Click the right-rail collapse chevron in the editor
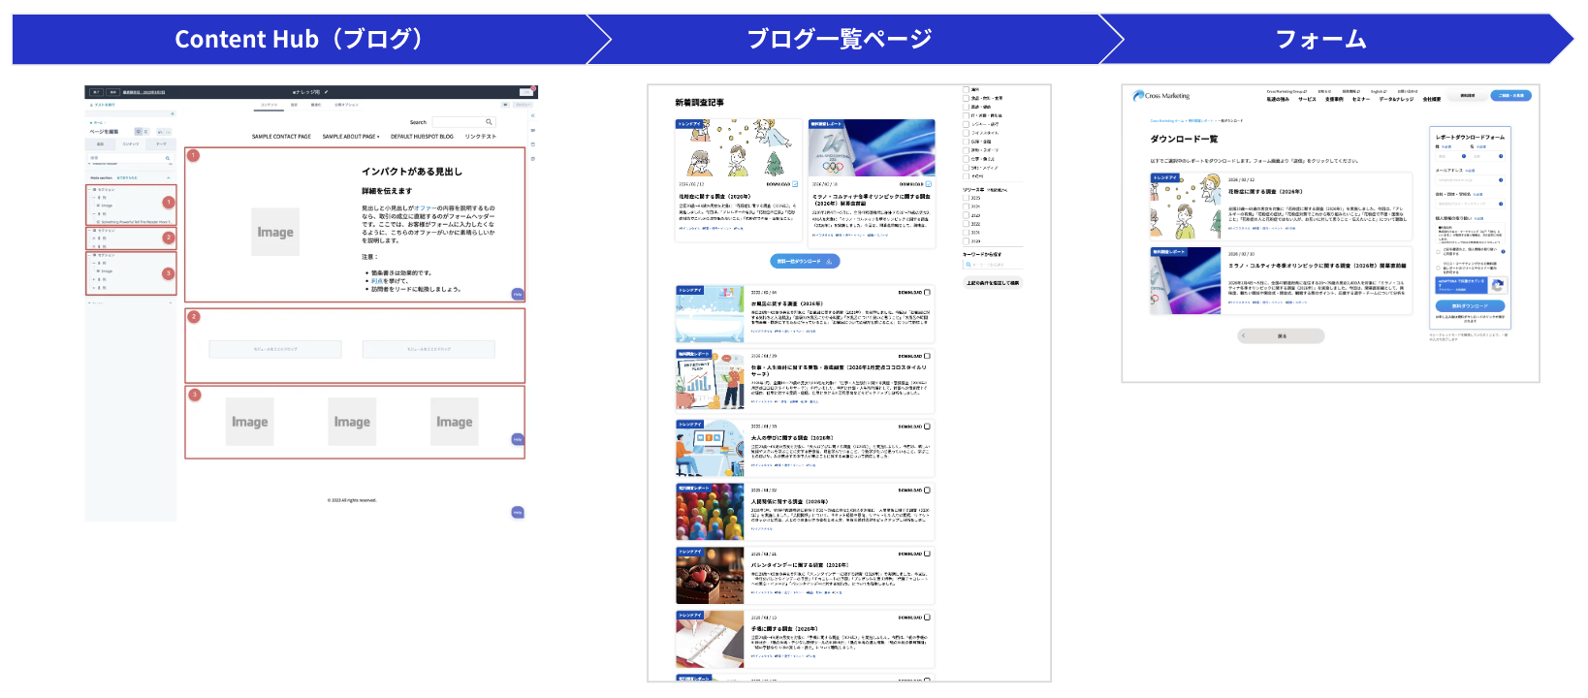Viewport: 1588px width, 698px height. (532, 115)
